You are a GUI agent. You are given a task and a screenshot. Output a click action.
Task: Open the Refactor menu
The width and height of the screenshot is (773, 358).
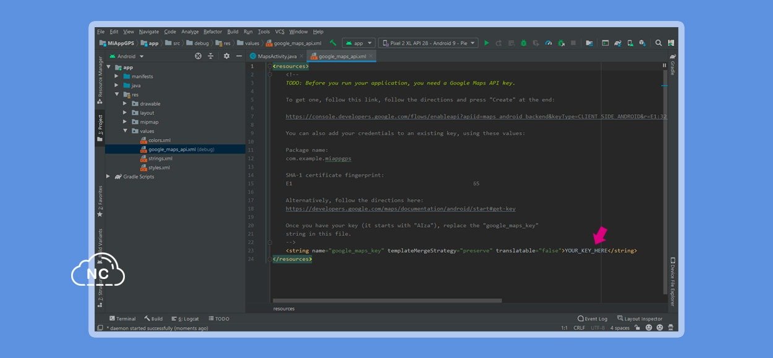point(212,31)
